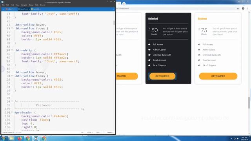The width and height of the screenshot is (251, 141).
Task: Switch to the index.html editor tab
Action: point(11,9)
